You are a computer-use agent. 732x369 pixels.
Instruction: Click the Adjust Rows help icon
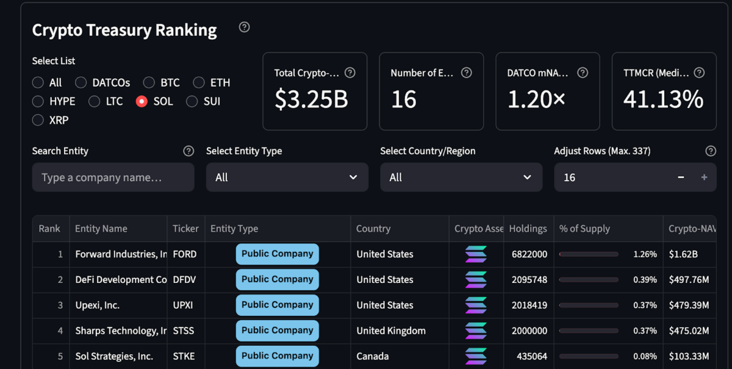(711, 151)
